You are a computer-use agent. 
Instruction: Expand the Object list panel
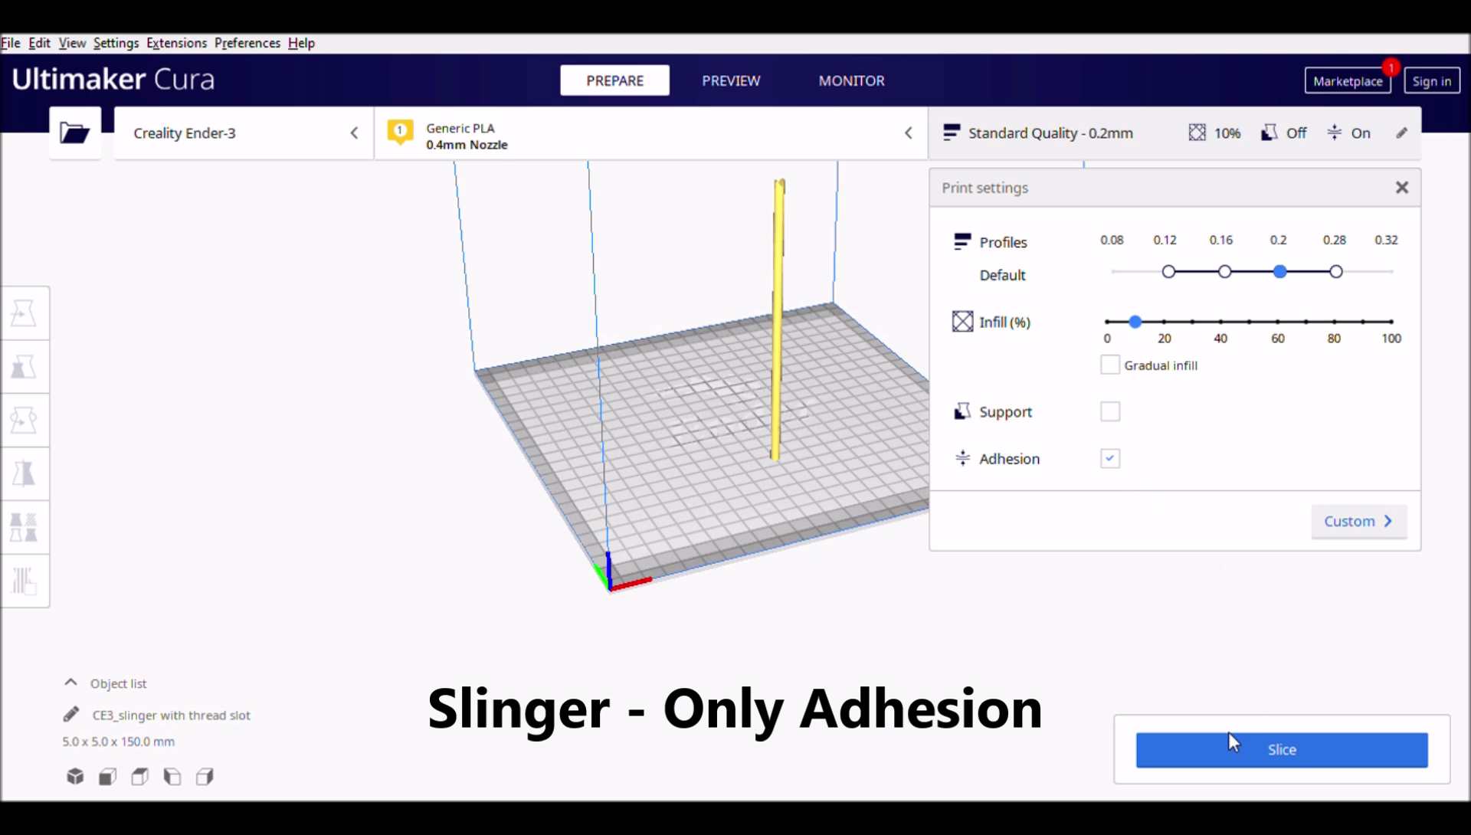70,683
